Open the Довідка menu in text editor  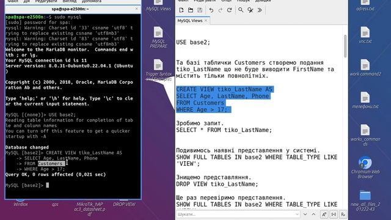pos(263,1)
